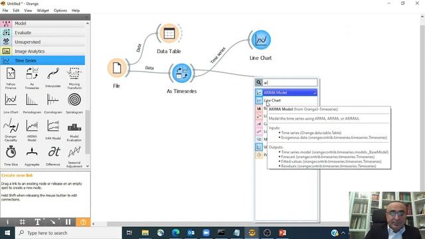Screen dimensions: 425x239
Task: Open Outlook from taskbar
Action: (191, 233)
